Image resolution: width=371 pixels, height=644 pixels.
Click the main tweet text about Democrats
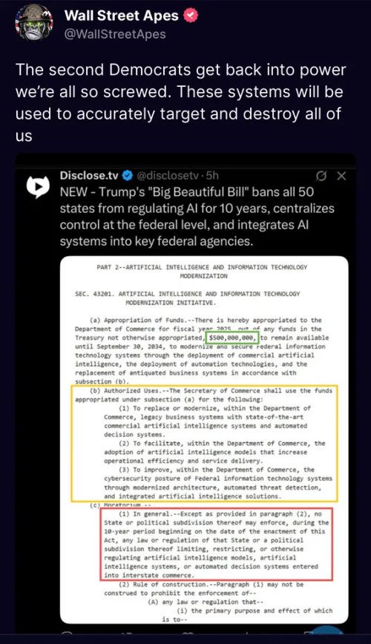pyautogui.click(x=181, y=102)
